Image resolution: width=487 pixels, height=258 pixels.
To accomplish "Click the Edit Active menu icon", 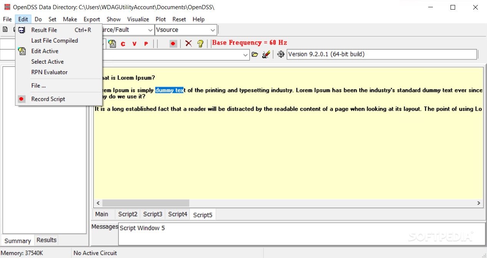I will point(22,51).
